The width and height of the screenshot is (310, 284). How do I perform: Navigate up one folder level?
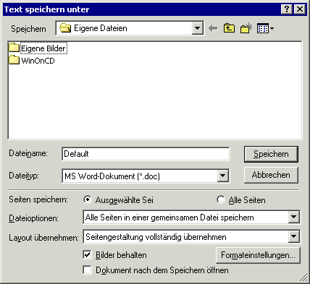[229, 28]
